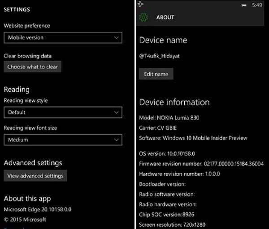Click the device name @T4ufik_Hidayat
Image resolution: width=269 pixels, height=229 pixels.
tap(159, 56)
